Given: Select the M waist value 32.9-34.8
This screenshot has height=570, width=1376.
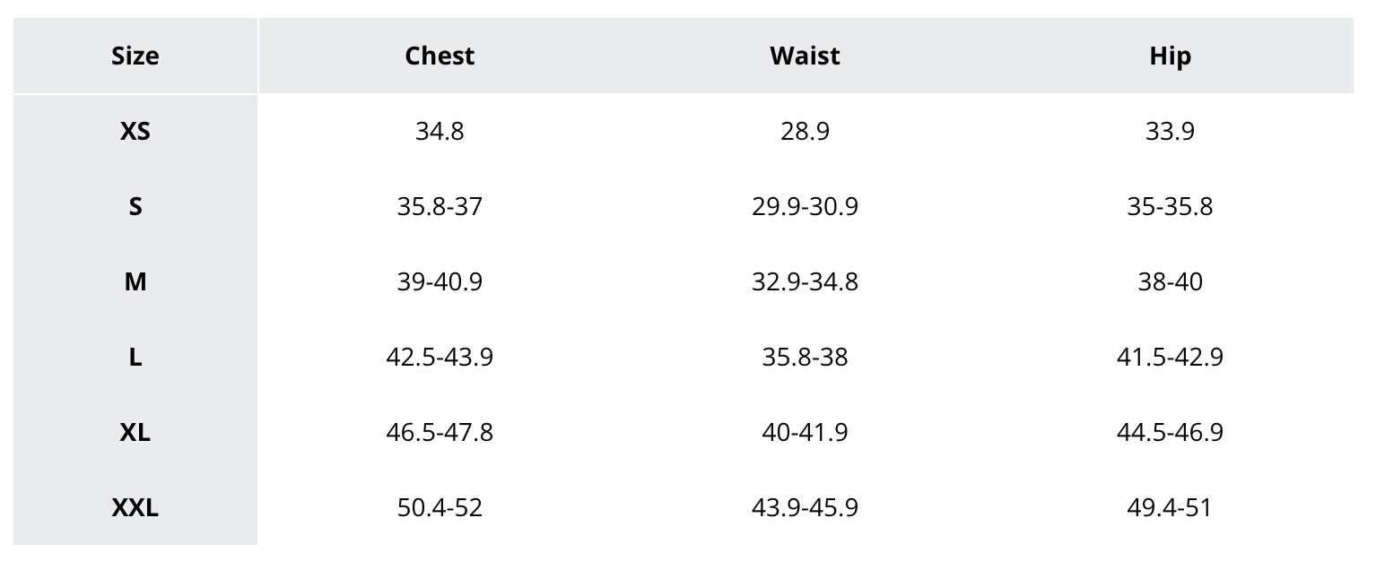Looking at the screenshot, I should pyautogui.click(x=805, y=282).
